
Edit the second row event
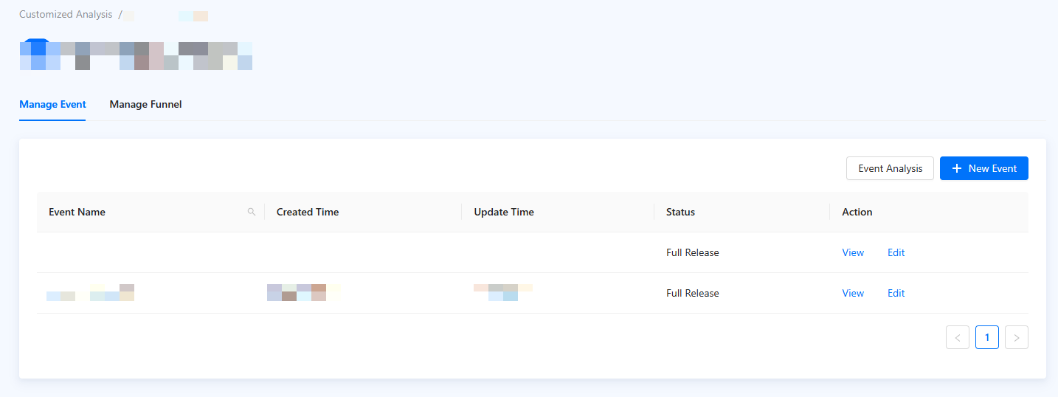click(896, 293)
